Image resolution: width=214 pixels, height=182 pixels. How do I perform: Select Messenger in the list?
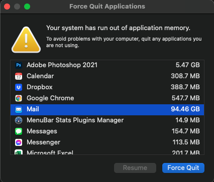tap(107, 142)
